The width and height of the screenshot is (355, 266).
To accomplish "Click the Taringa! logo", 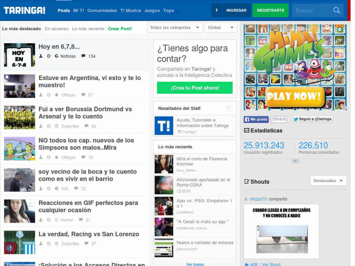I will coord(25,10).
